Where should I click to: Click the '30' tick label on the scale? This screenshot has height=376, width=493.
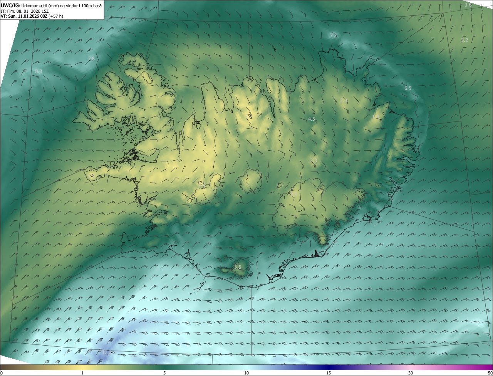[411, 373]
